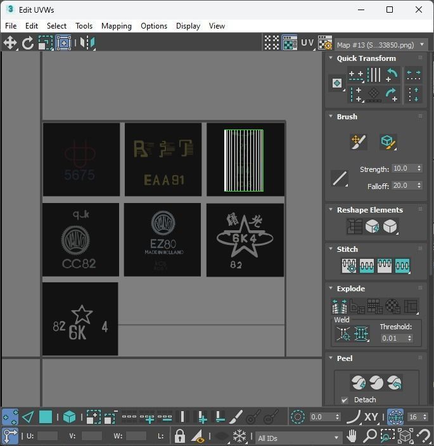Select the Move Selected Subobject tool
The width and height of the screenshot is (434, 446).
10,43
